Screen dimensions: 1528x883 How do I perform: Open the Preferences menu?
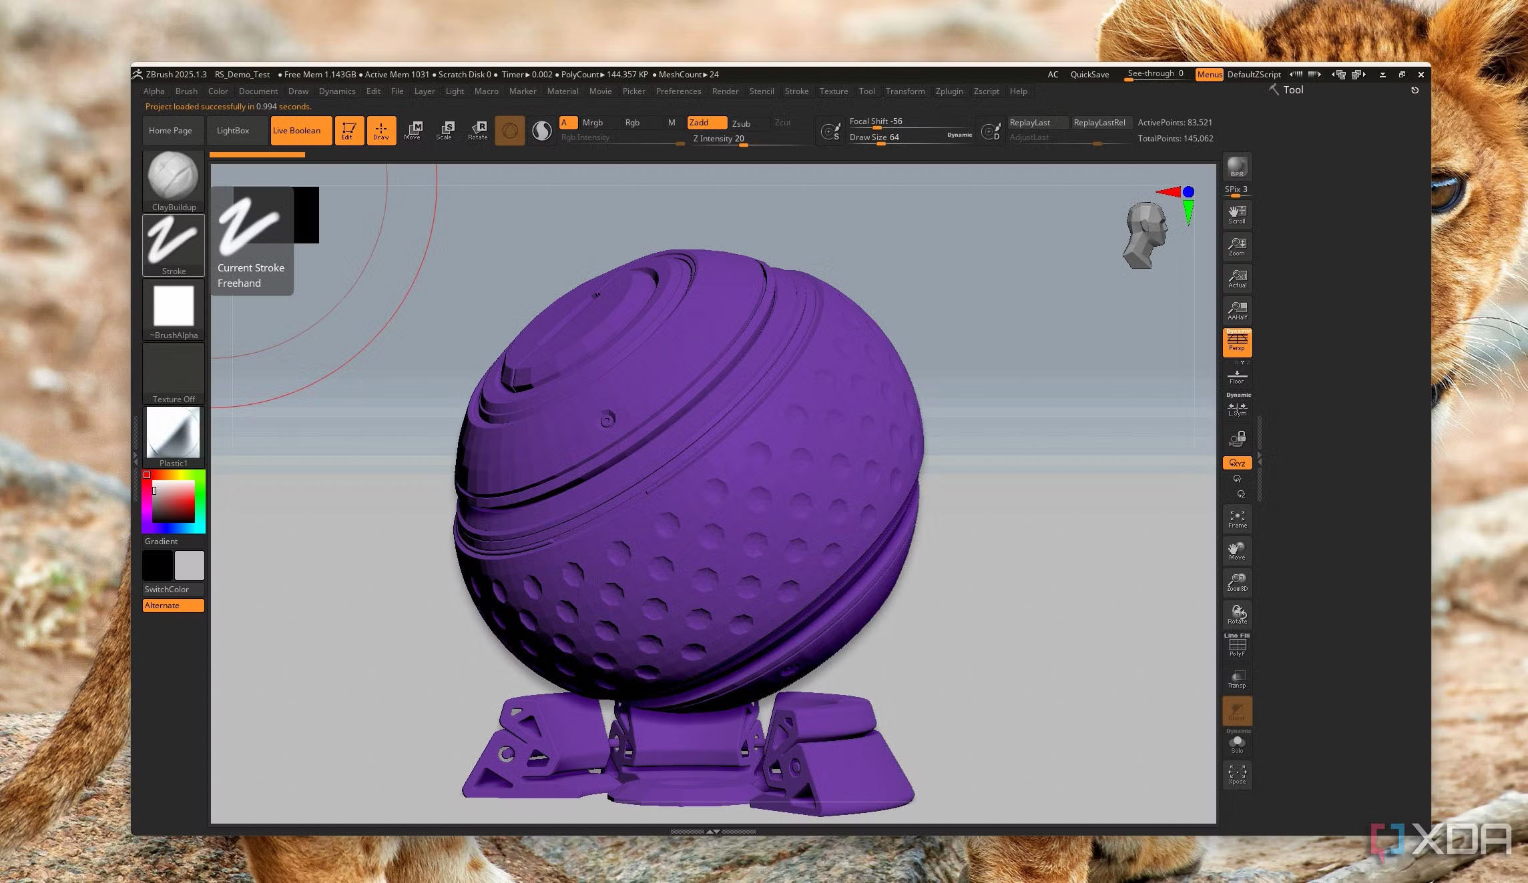click(678, 91)
